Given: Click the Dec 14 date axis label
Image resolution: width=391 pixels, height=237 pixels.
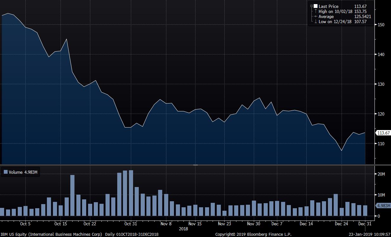Looking at the screenshot, I should 306,224.
